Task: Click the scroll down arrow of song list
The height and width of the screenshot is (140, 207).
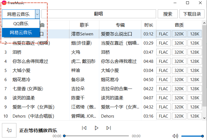Action: click(x=204, y=118)
